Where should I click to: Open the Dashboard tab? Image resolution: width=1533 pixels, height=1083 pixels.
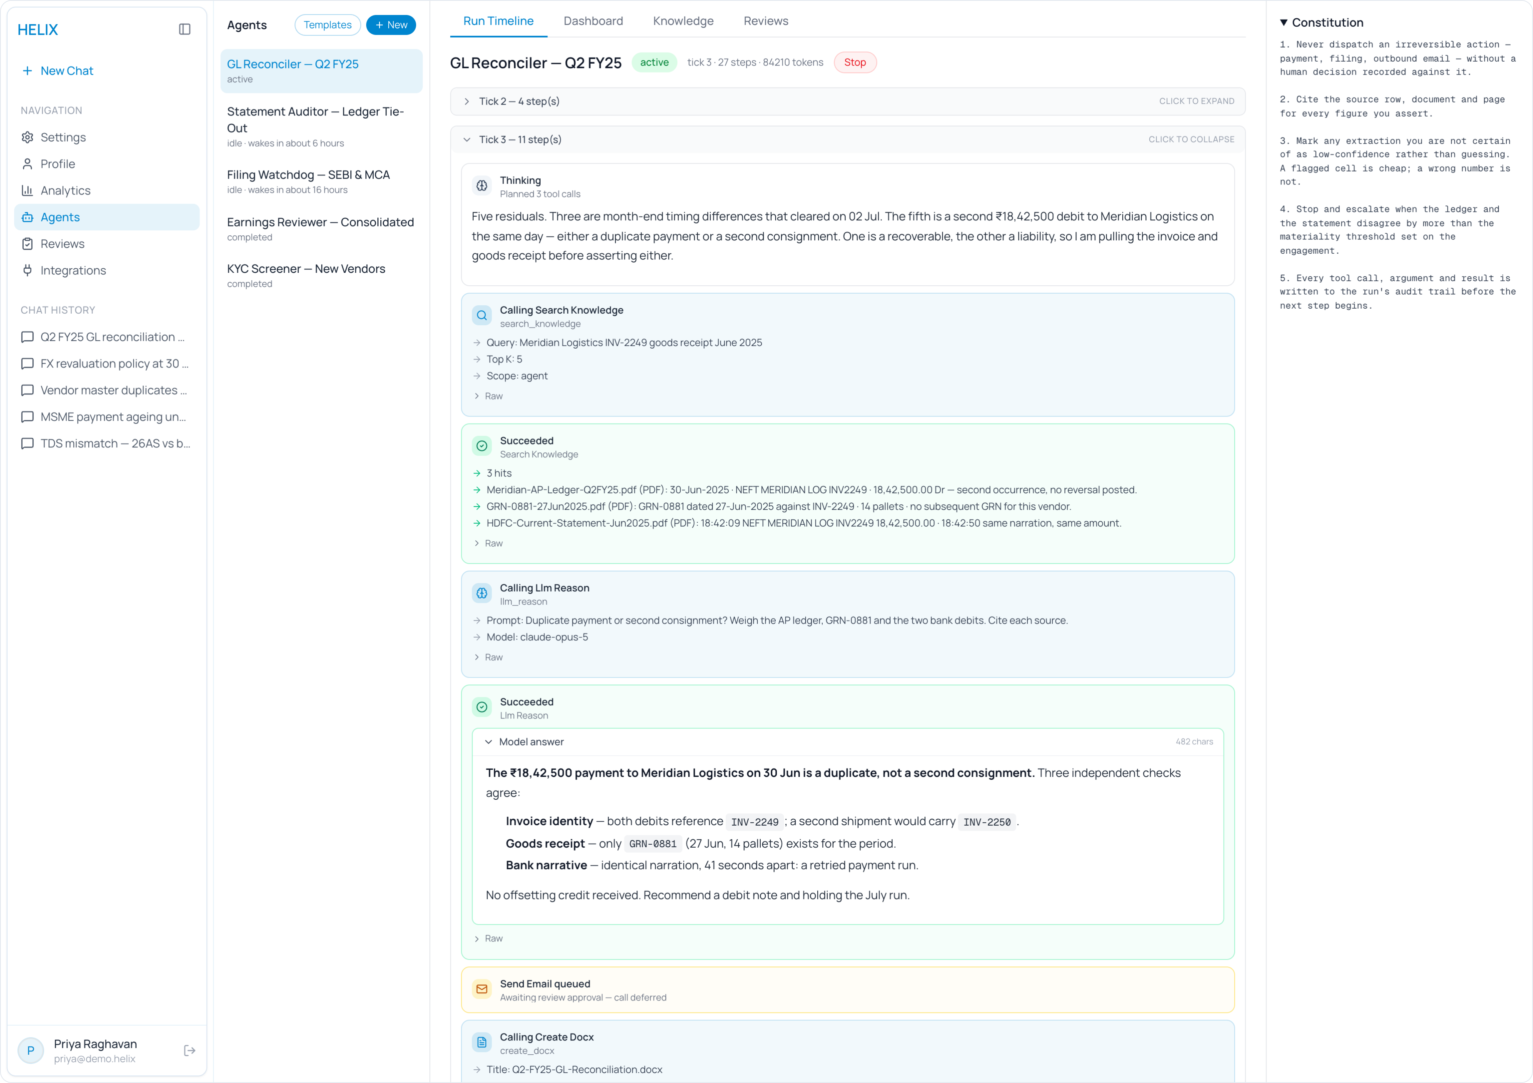tap(593, 21)
